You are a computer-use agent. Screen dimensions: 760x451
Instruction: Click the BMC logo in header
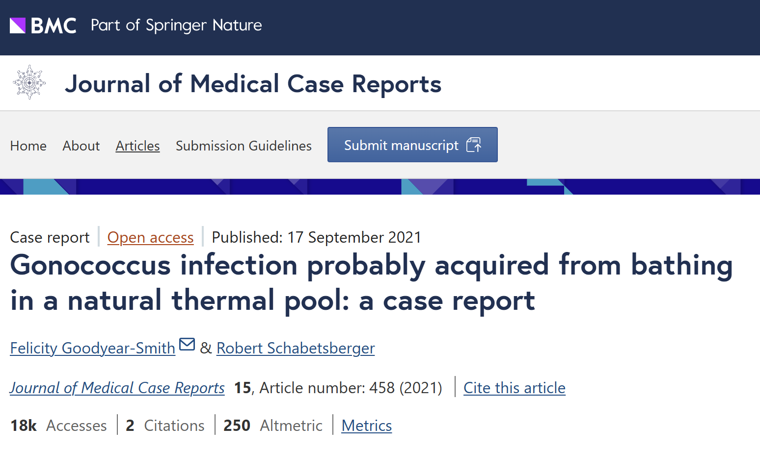[x=43, y=25]
